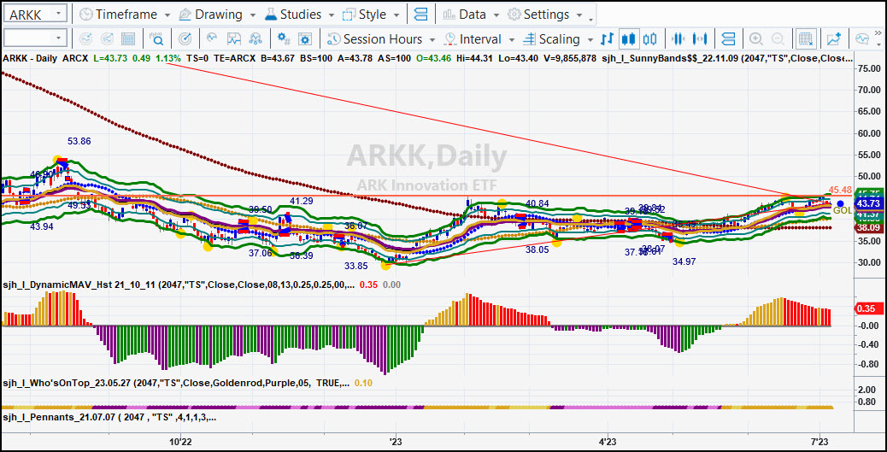The image size is (887, 452).
Task: Click the blue 43.73 last price tag
Action: [x=867, y=203]
